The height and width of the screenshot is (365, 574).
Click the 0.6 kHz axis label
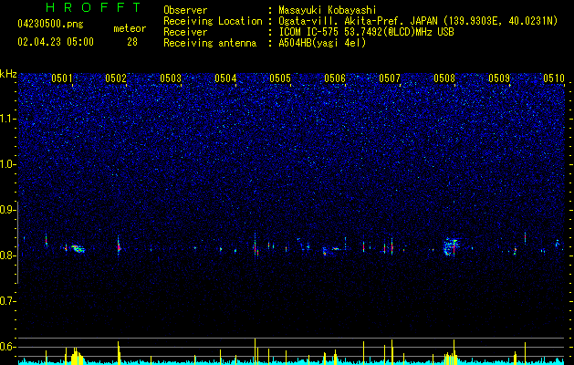point(7,347)
